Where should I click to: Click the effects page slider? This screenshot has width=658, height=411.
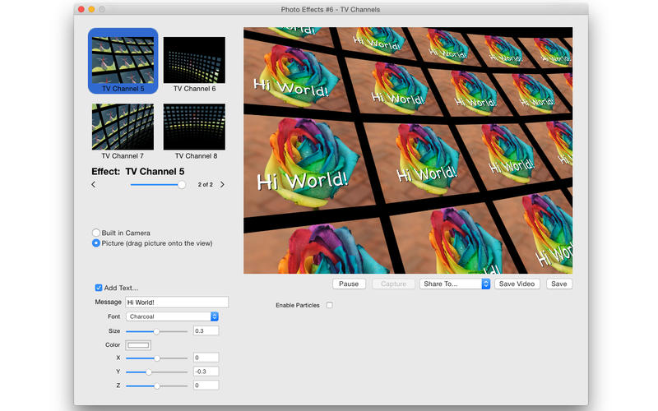[x=156, y=185]
